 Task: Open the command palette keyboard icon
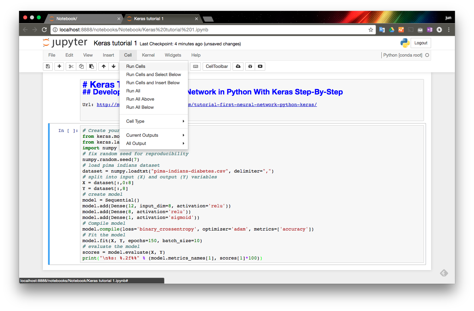[195, 66]
